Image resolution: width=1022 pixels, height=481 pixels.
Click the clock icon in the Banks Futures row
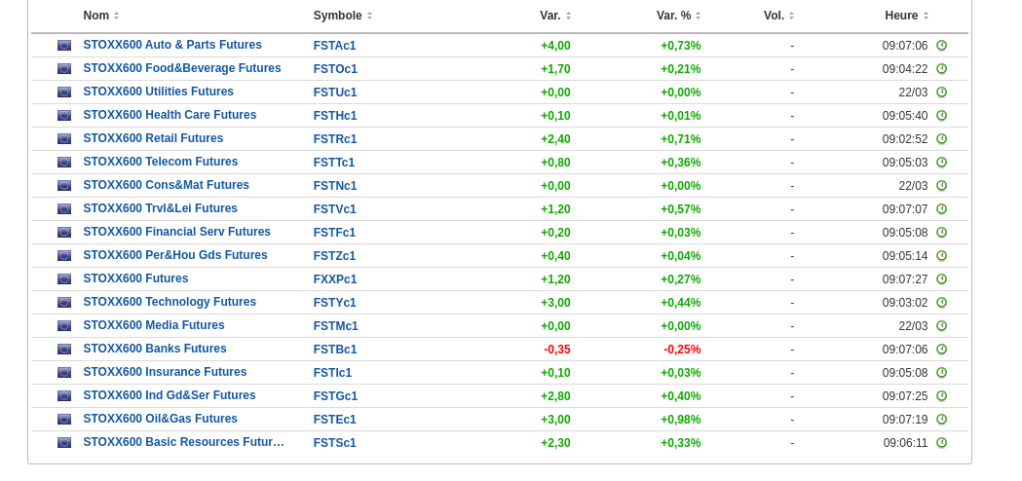(941, 350)
